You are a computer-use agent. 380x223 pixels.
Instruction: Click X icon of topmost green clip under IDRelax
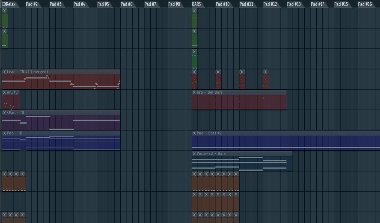(4, 11)
